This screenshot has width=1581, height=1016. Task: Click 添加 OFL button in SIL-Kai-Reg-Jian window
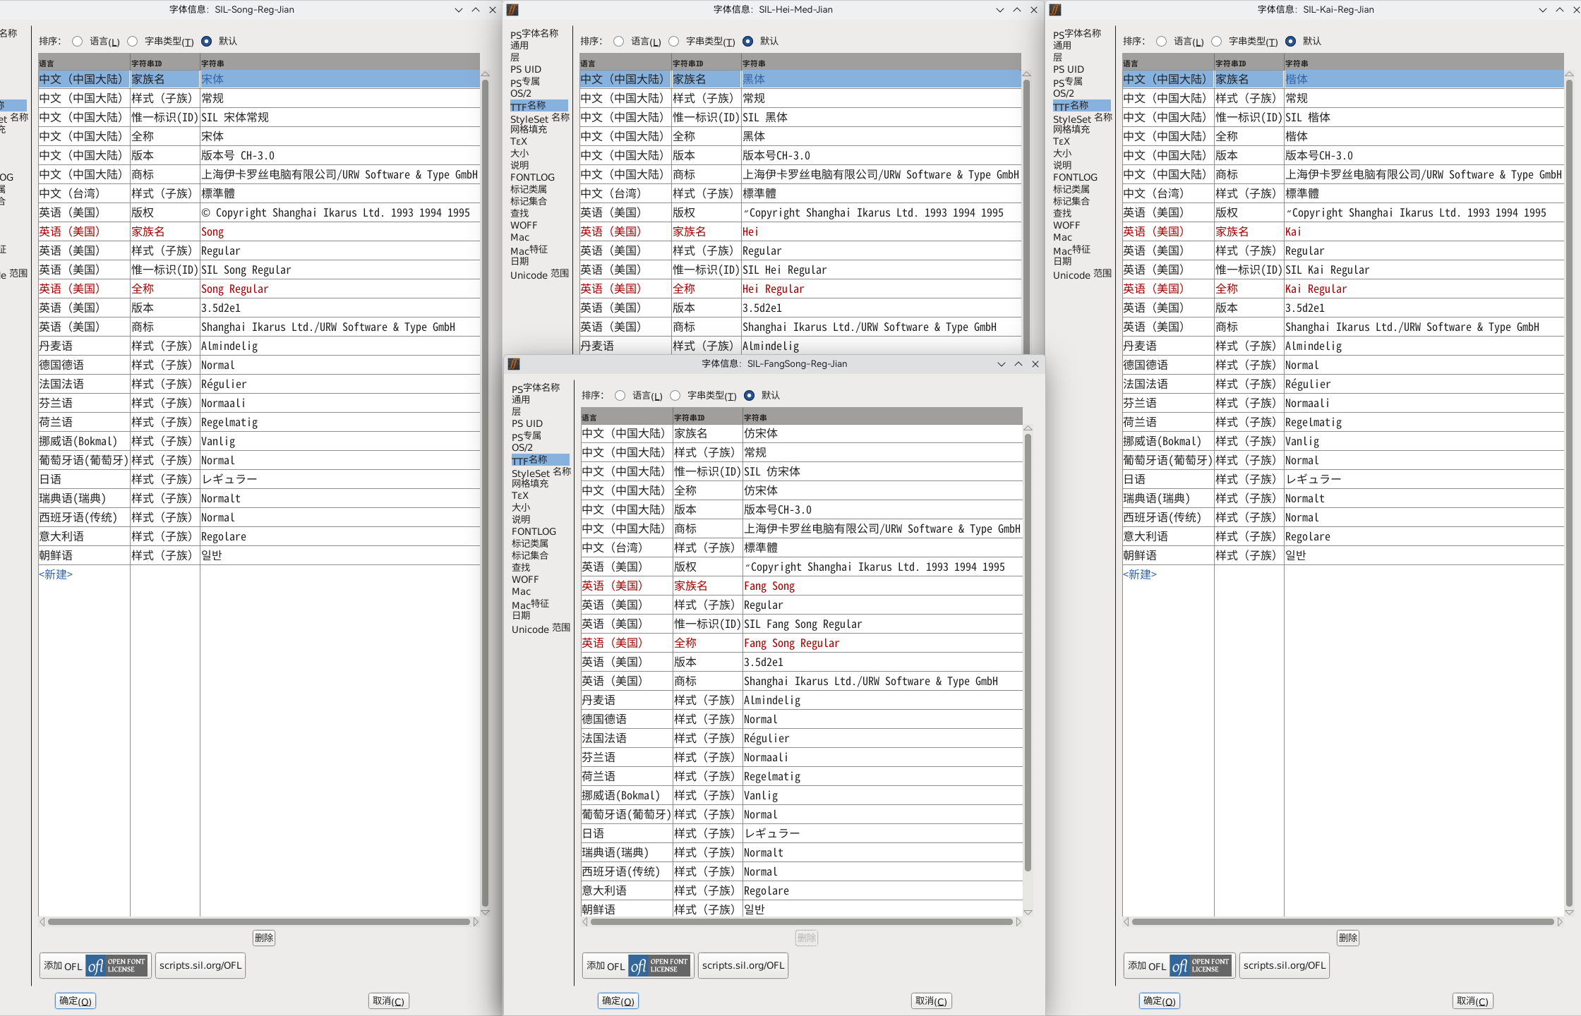point(1179,965)
